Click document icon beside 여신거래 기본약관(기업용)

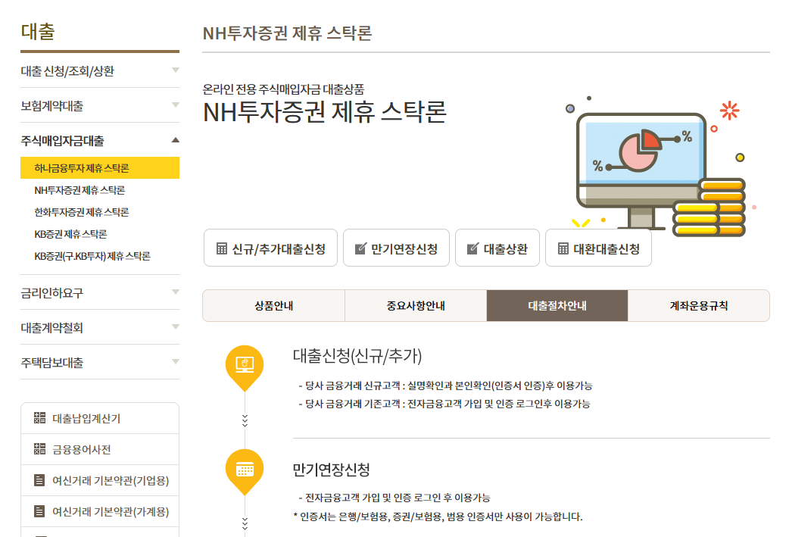click(39, 480)
